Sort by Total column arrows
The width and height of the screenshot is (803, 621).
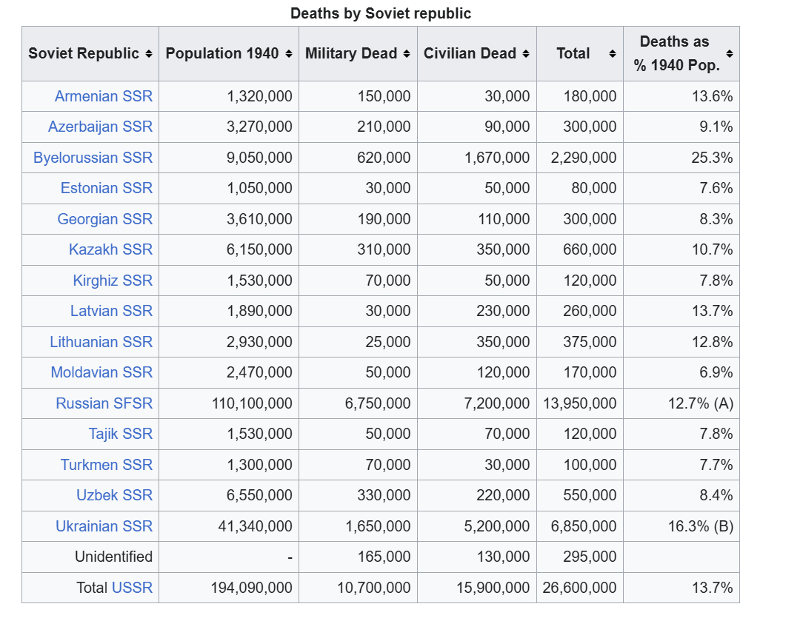(612, 54)
